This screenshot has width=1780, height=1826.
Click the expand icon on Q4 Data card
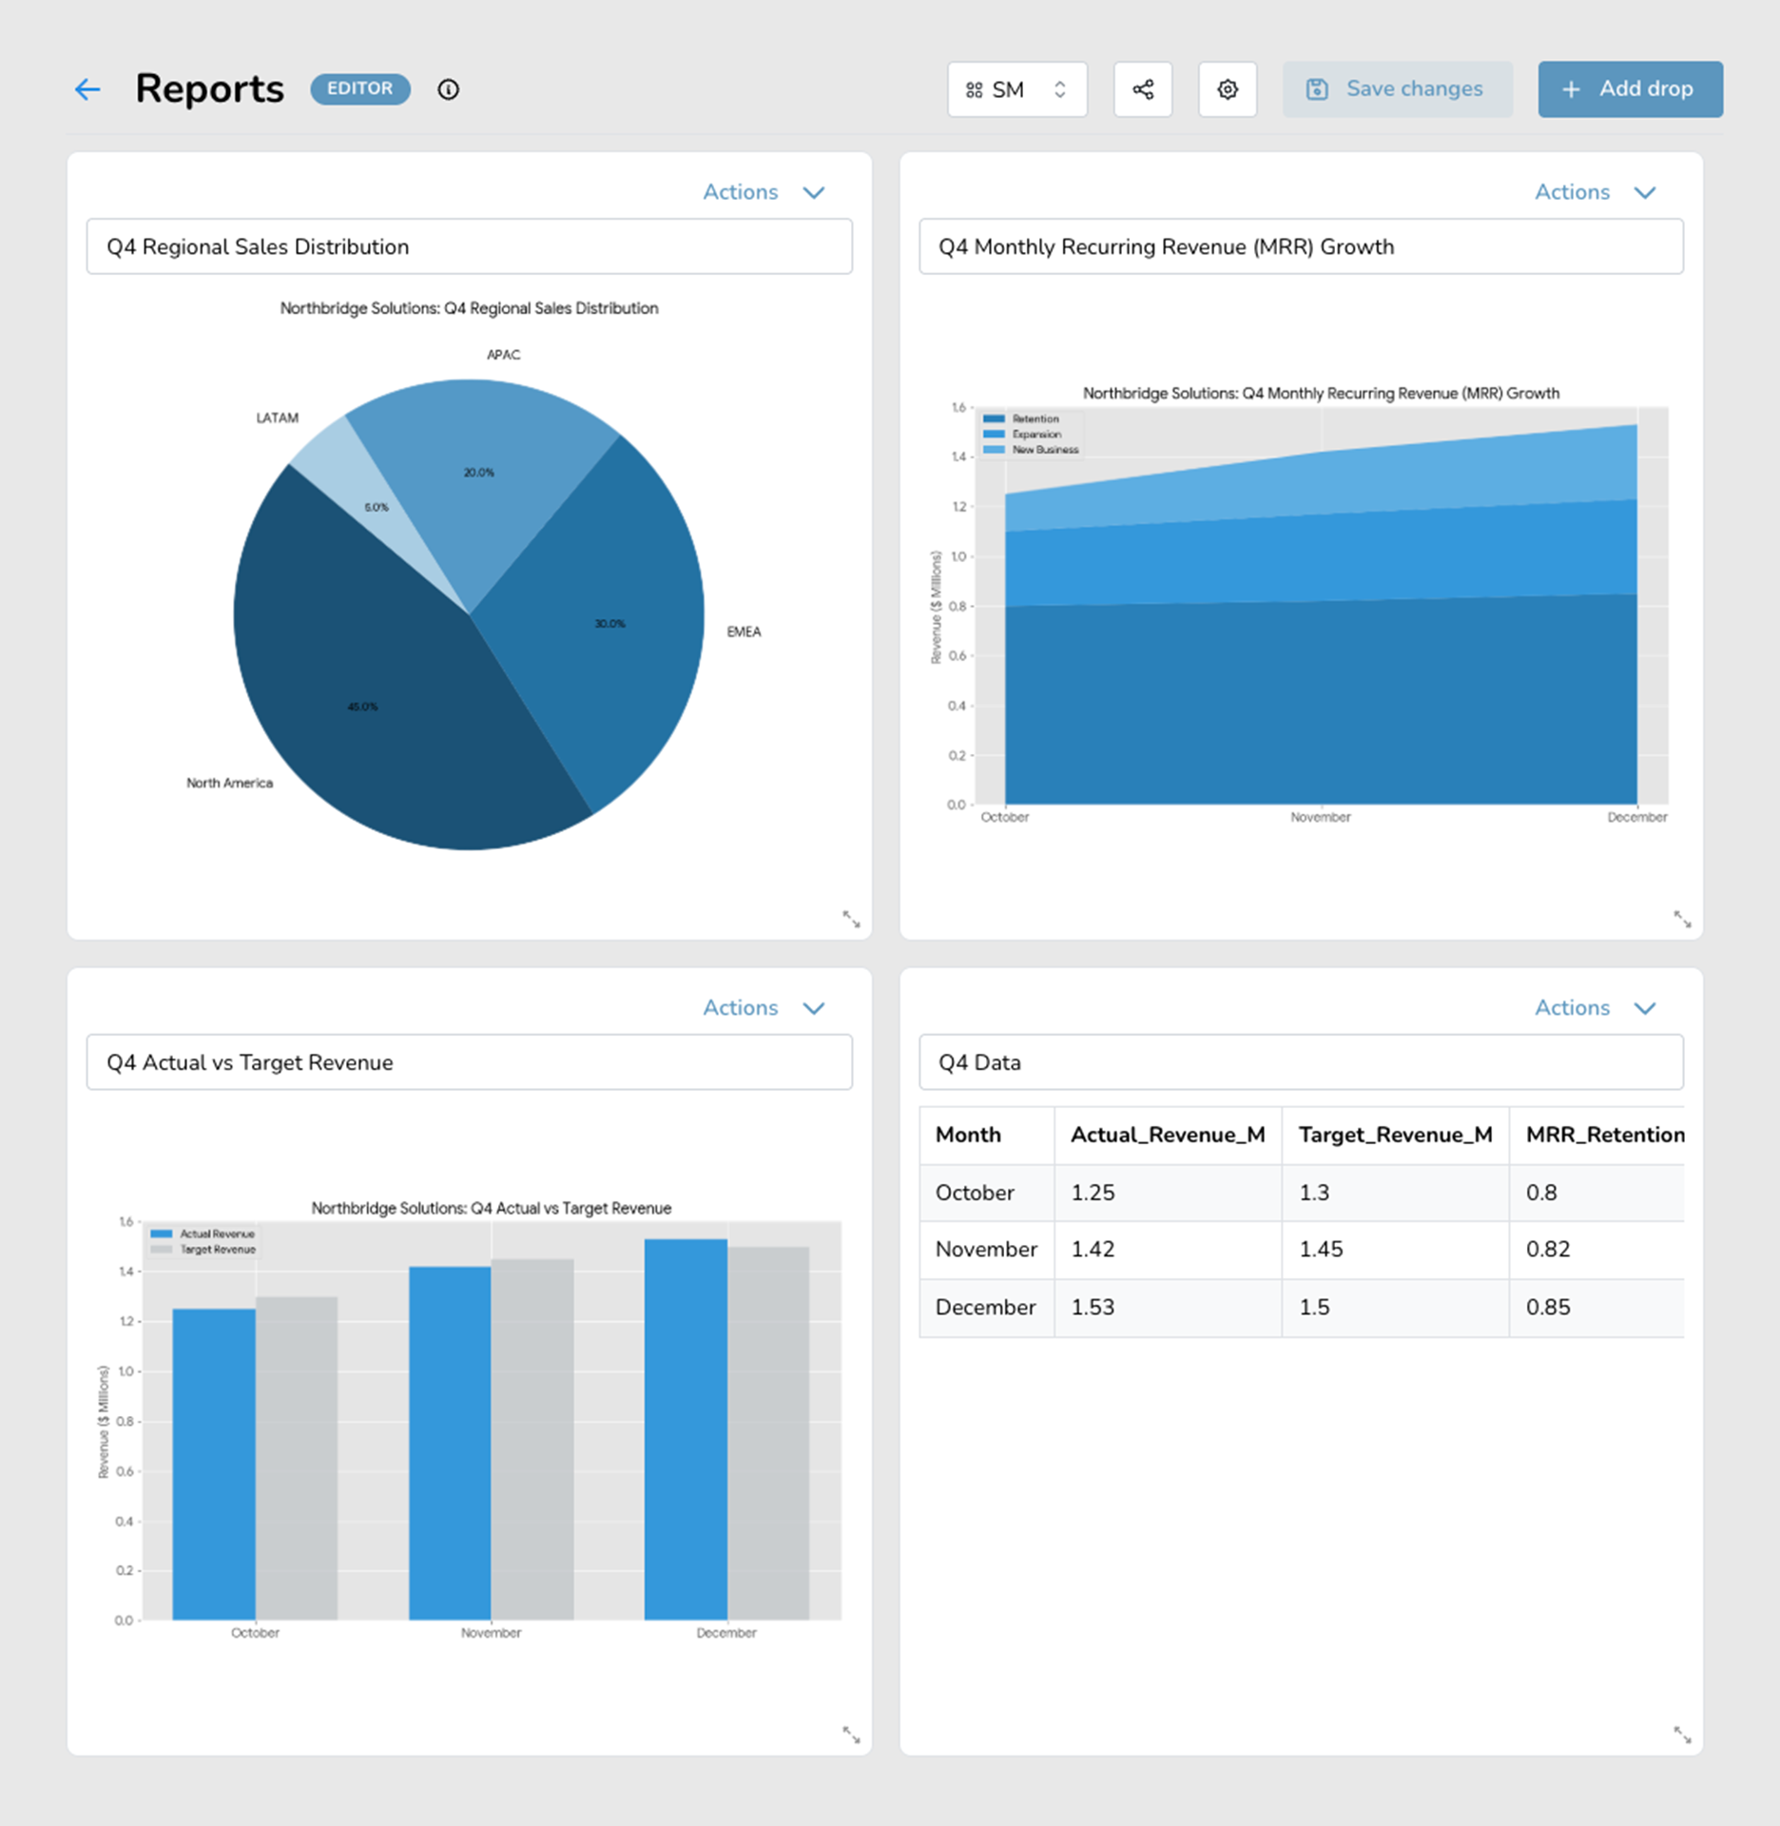(1682, 1735)
